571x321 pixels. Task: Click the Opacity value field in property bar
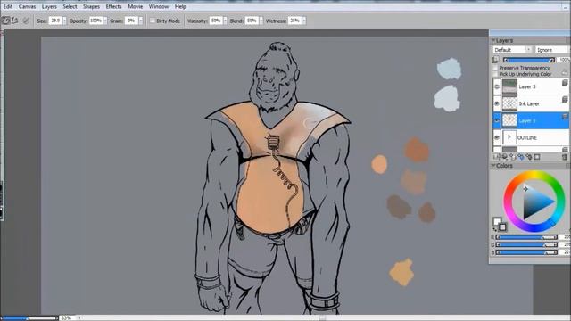point(96,21)
